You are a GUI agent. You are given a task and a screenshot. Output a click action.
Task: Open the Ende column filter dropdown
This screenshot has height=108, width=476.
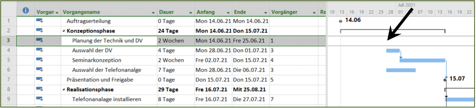[266, 12]
